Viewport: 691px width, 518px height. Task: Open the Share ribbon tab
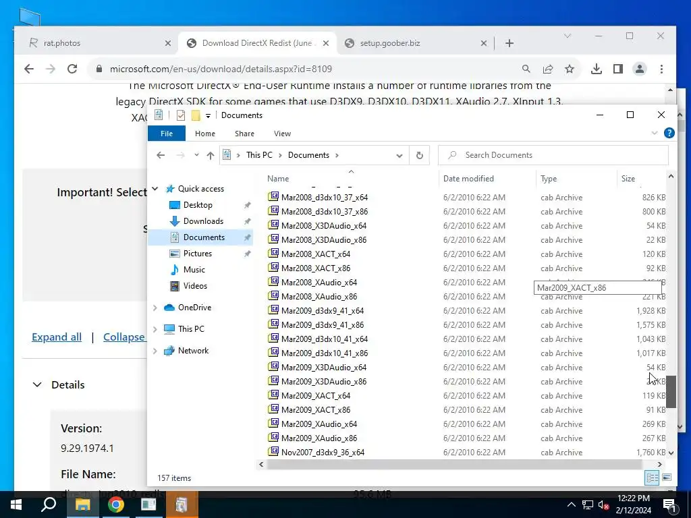(x=244, y=134)
